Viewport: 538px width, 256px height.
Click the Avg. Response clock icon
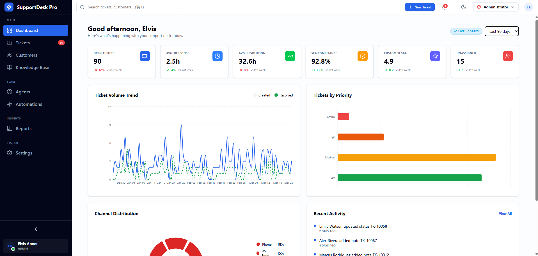(217, 56)
